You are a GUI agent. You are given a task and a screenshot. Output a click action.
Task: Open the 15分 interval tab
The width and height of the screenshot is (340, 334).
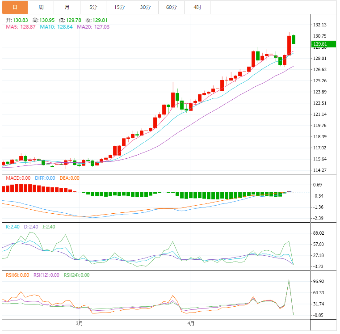119,7
